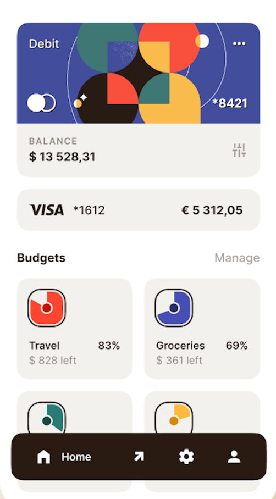Select the VISA *1612 card row
The height and width of the screenshot is (499, 276).
(139, 210)
